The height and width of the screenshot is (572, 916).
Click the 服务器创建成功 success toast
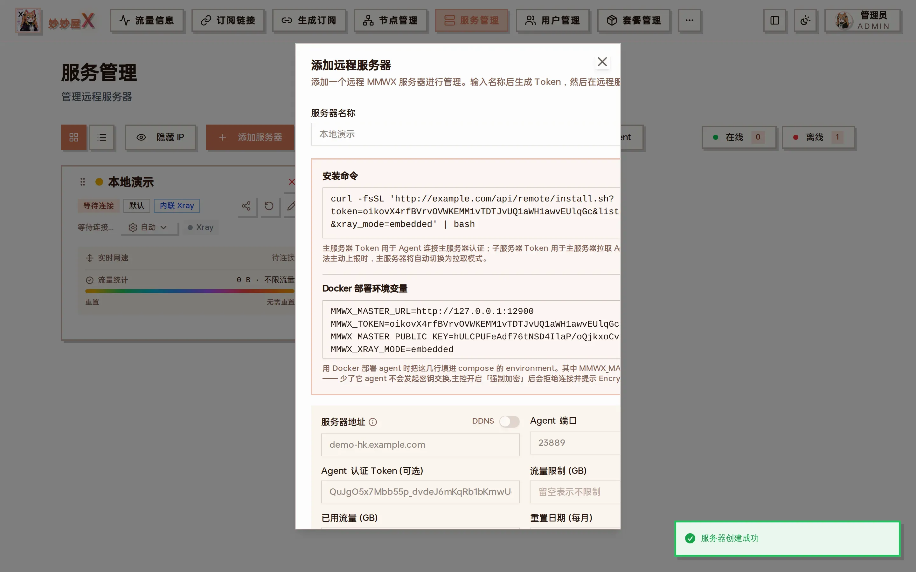pyautogui.click(x=787, y=538)
